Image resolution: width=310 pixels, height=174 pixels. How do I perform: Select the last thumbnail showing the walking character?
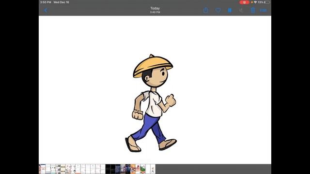(153, 169)
